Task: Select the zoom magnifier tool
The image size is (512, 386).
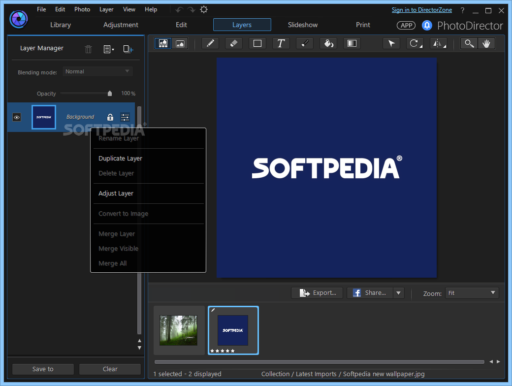Action: pyautogui.click(x=469, y=43)
